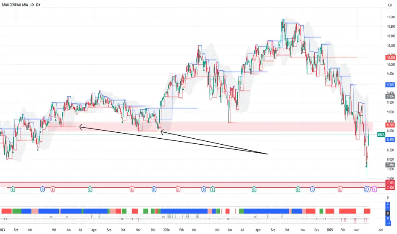Open the red earnings marker before Nov 2023
397x234 pixels.
132,189
